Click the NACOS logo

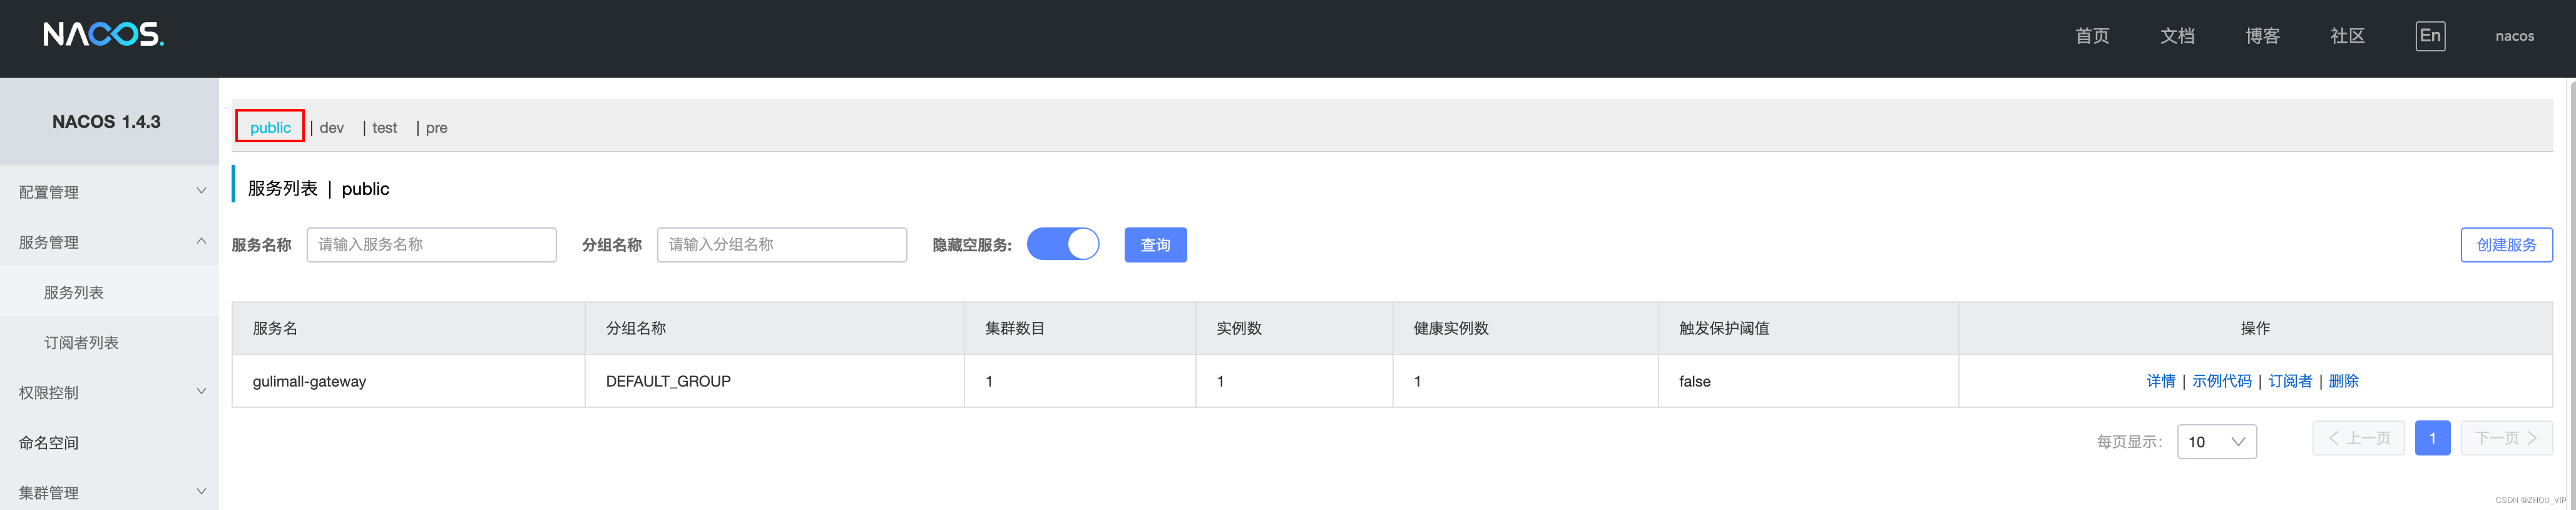click(x=103, y=35)
